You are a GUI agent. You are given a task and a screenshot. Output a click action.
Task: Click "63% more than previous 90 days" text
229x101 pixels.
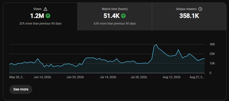coord(115,24)
